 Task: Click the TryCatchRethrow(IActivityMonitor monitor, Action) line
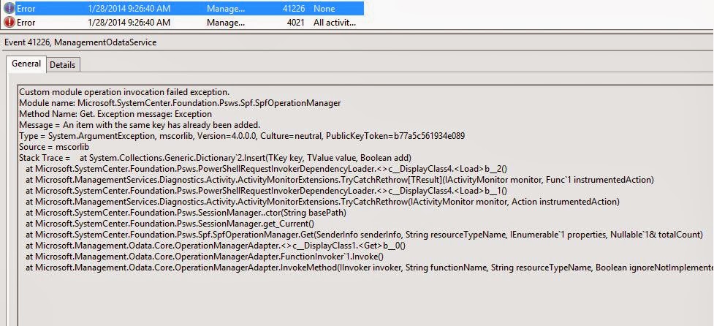[322, 201]
